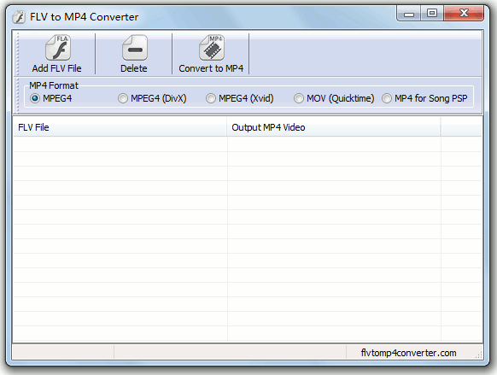497x375 pixels.
Task: Click the toolbar grip handle beside Add FLV File
Action: (17, 54)
